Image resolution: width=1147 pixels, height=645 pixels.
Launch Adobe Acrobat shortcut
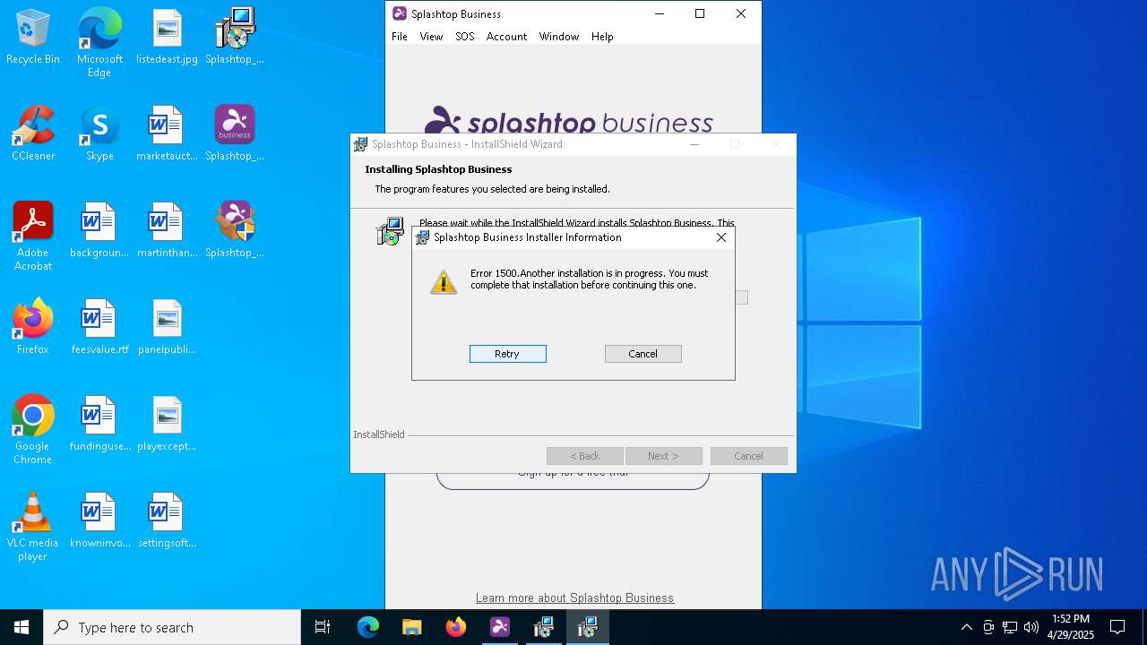pos(33,236)
